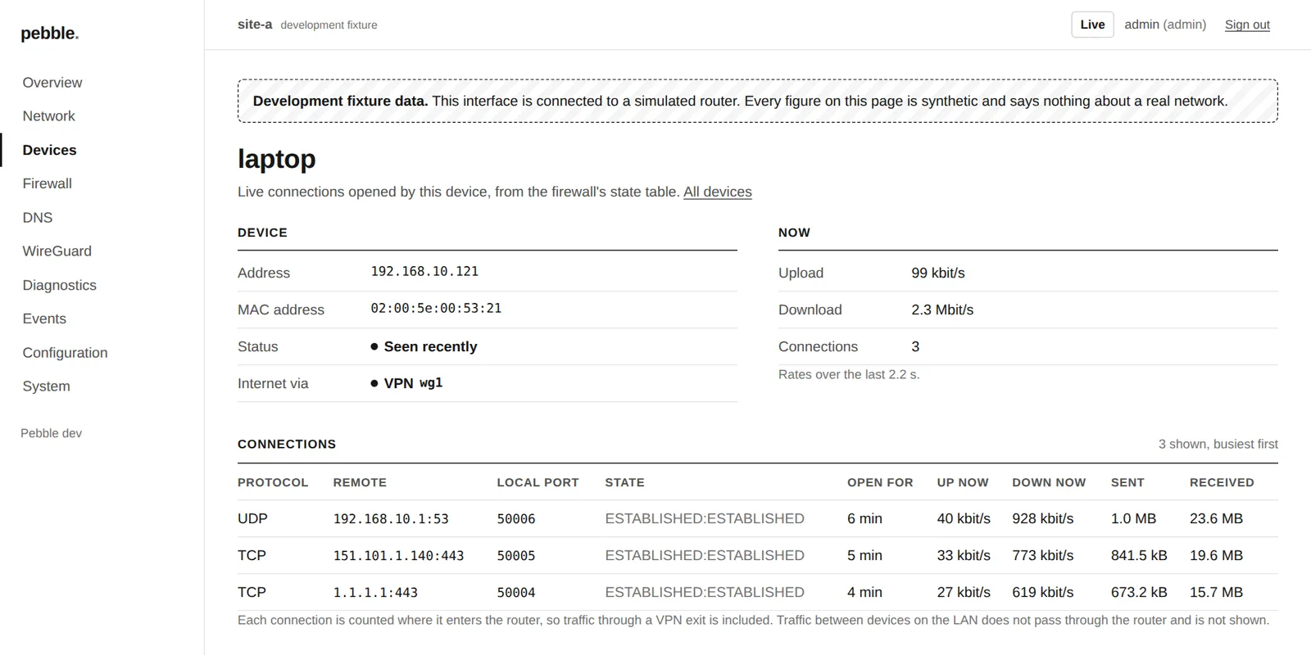Click the Remote column header
The height and width of the screenshot is (655, 1311).
(x=360, y=482)
